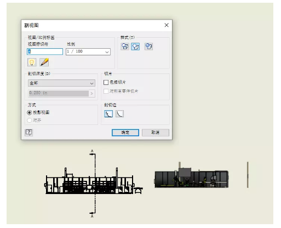Open the help icon in dialog
This screenshot has height=228, width=281.
(x=29, y=132)
